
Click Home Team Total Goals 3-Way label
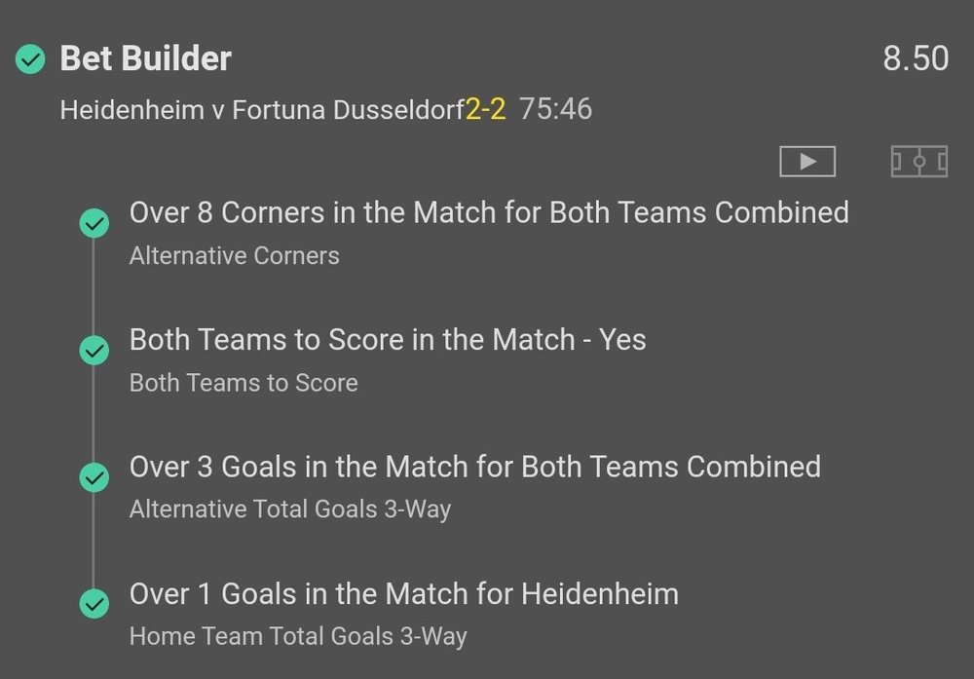298,636
